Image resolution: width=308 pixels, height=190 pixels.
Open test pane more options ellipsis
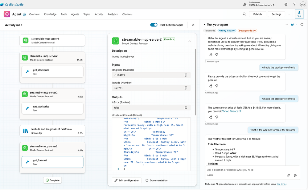pyautogui.click(x=287, y=25)
